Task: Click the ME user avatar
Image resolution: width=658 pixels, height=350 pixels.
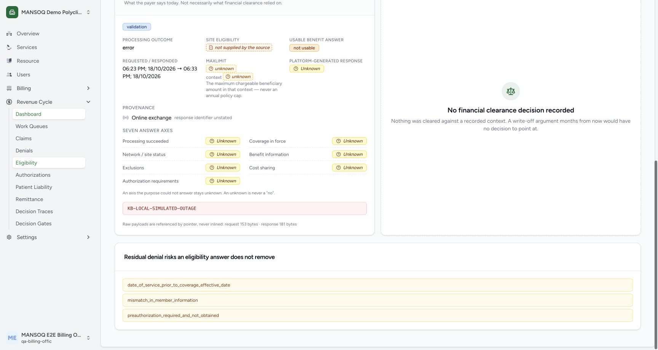Action: (12, 338)
